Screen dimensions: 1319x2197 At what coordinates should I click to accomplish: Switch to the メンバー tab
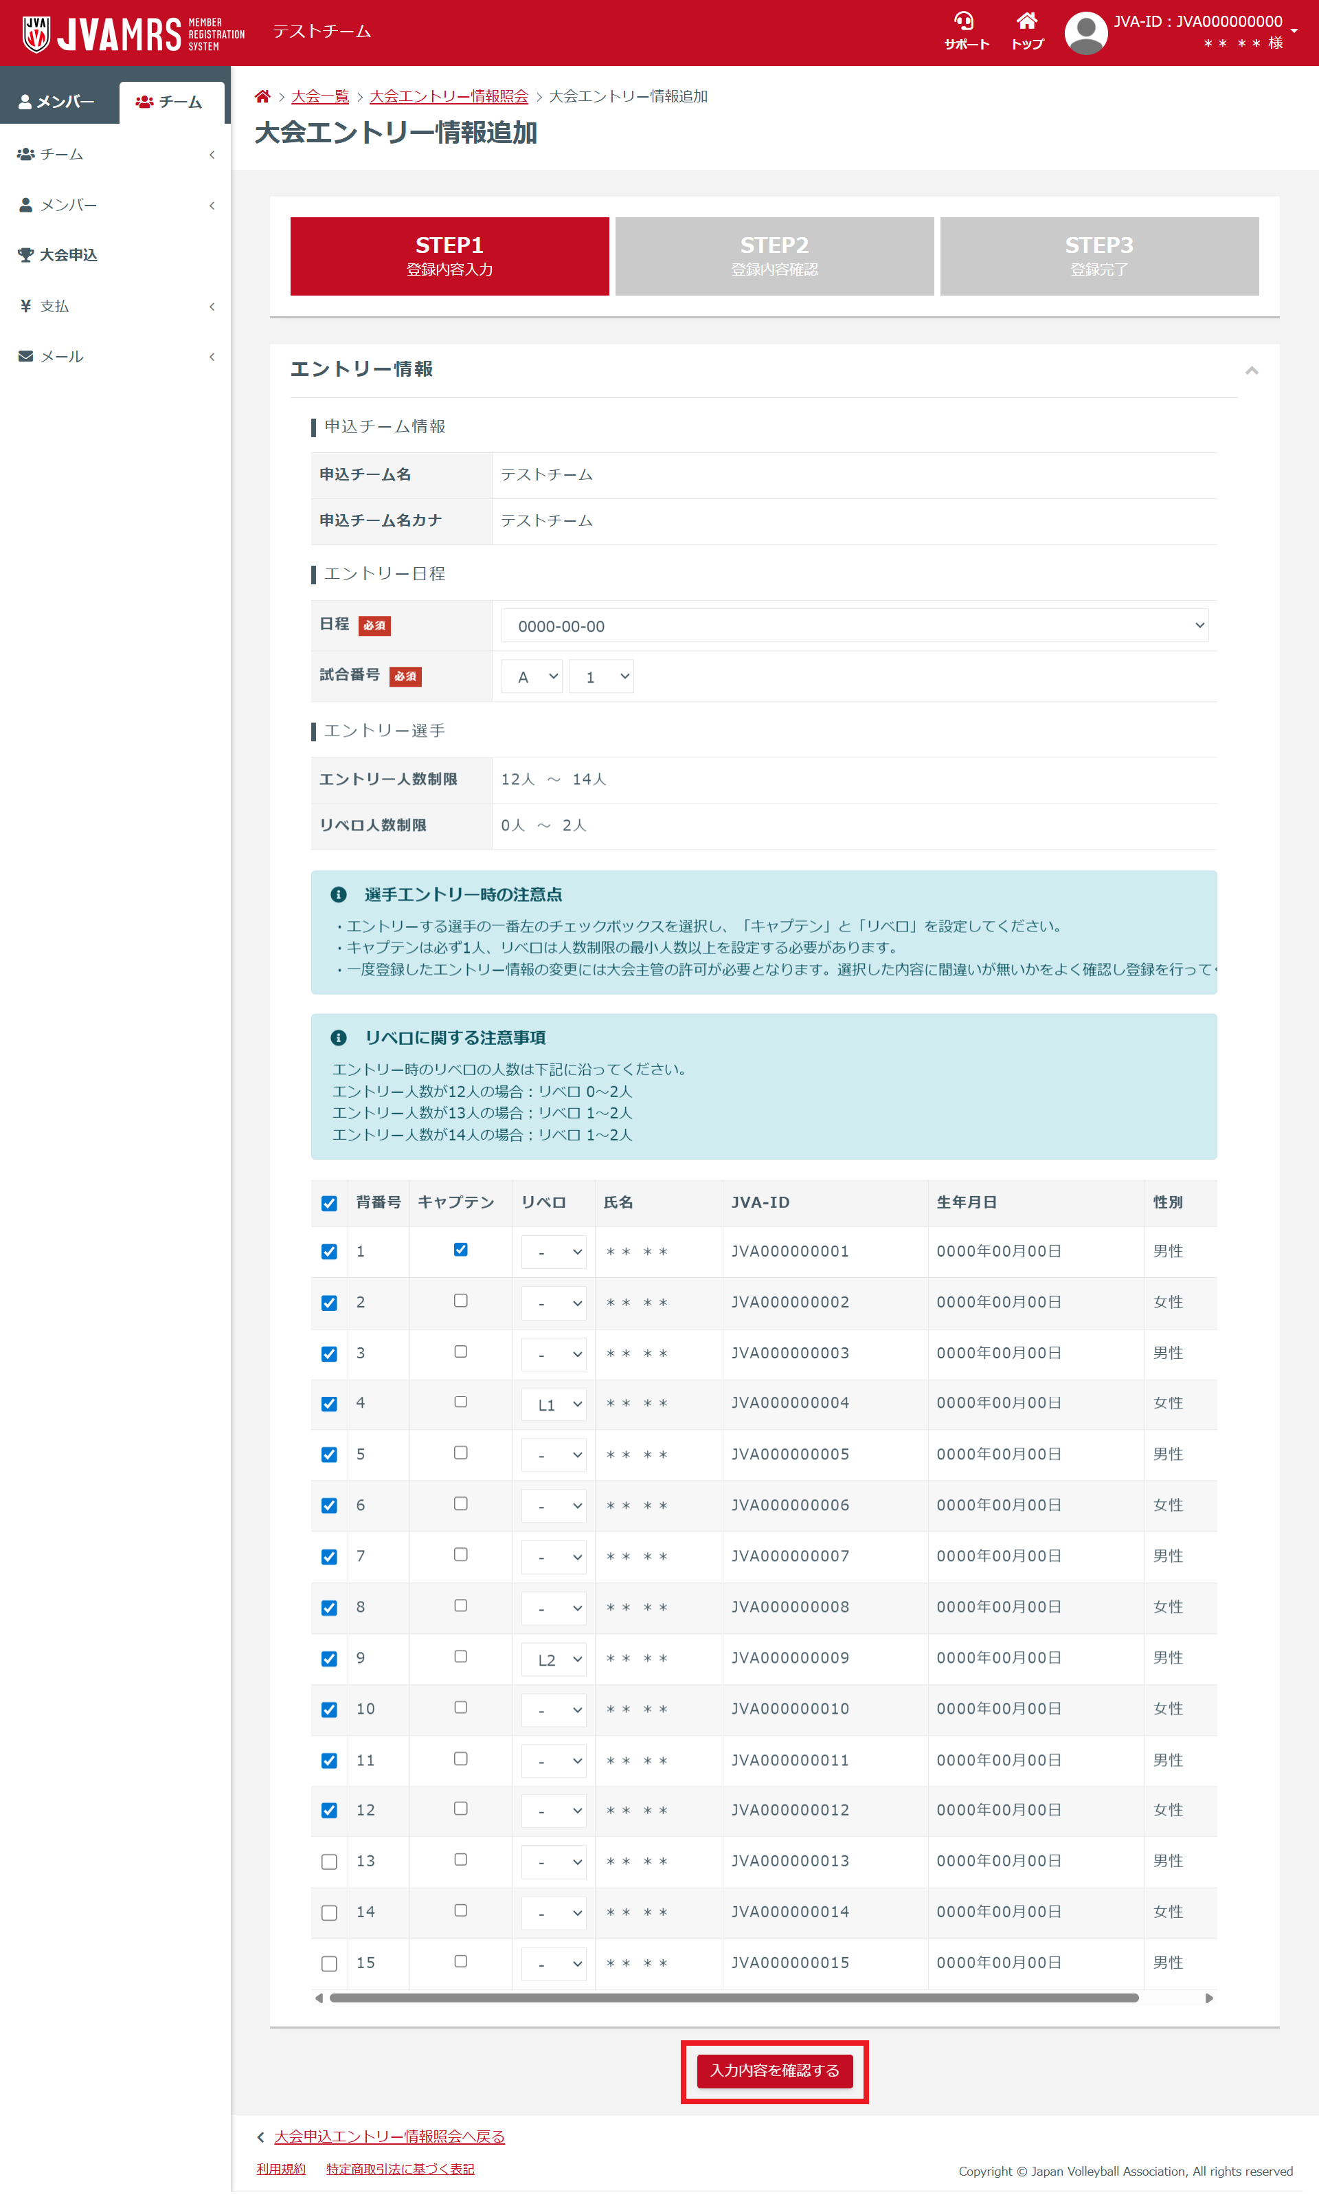[x=58, y=102]
